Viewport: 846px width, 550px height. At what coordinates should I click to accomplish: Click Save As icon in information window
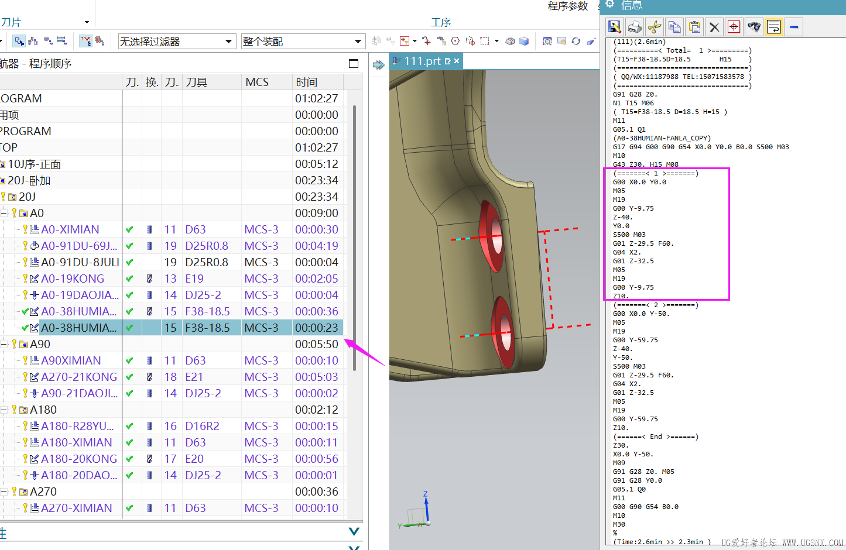click(x=614, y=27)
